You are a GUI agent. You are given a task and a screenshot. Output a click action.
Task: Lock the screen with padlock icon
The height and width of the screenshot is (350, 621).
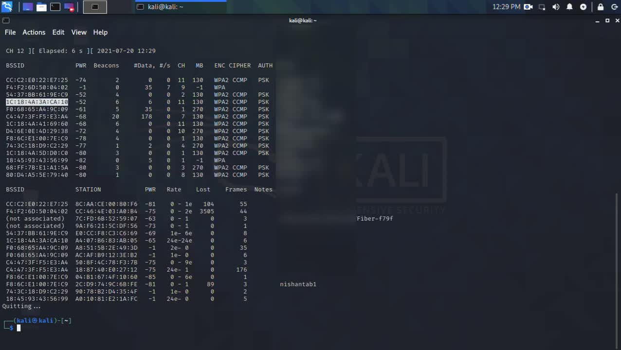point(601,7)
